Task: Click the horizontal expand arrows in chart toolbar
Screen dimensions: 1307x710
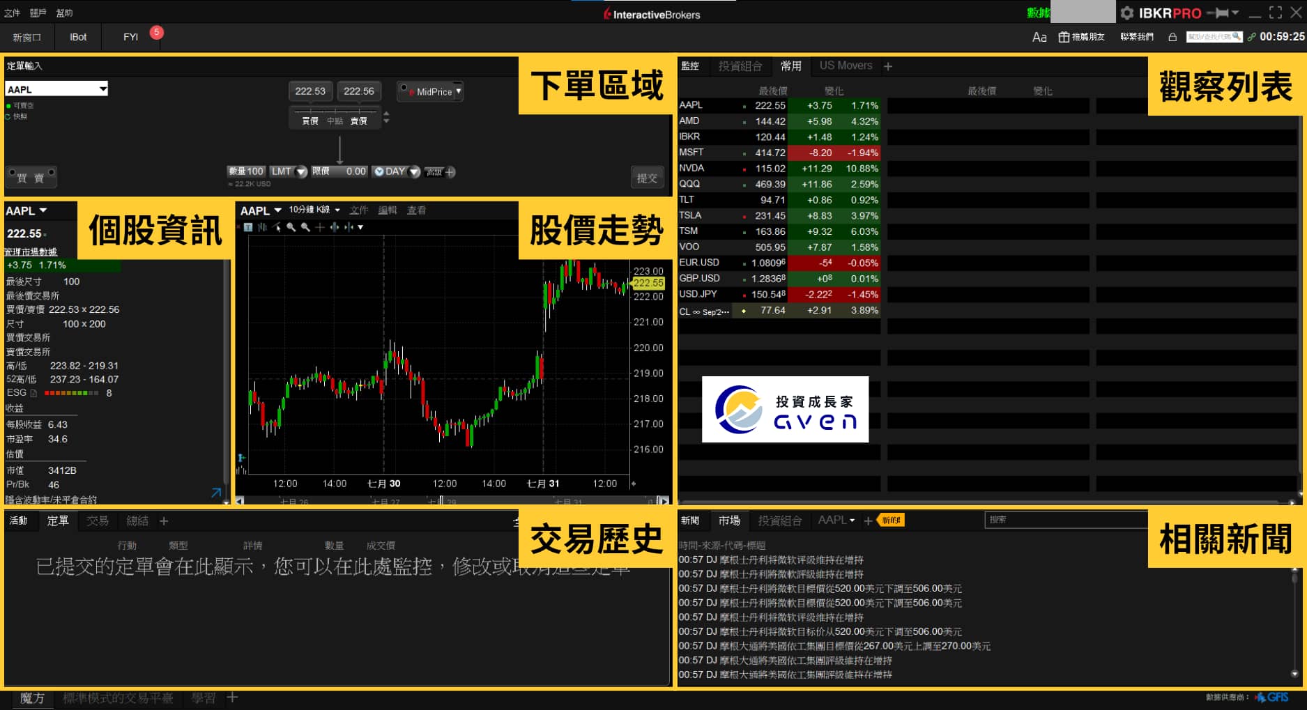Action: click(335, 227)
